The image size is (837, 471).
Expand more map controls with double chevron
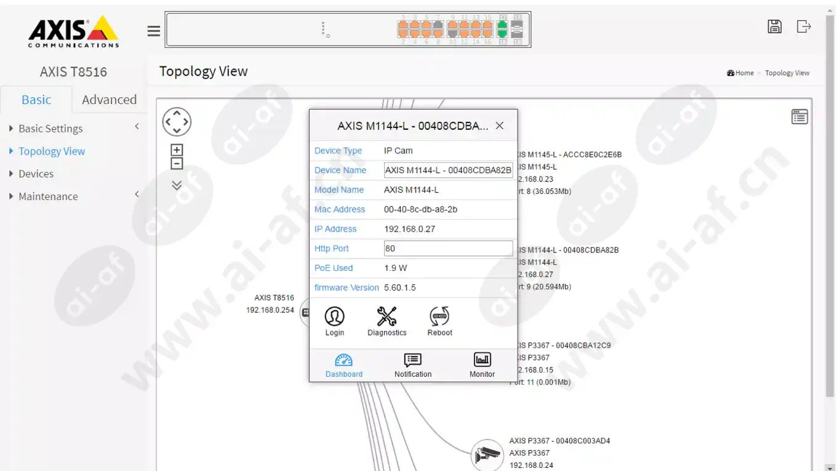[177, 185]
